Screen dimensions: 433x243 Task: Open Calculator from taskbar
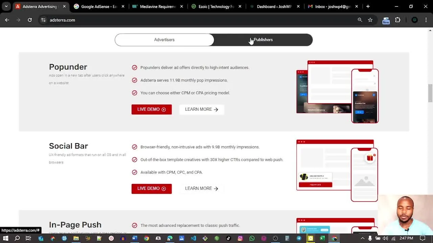point(287,238)
